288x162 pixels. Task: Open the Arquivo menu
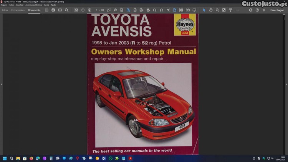pyautogui.click(x=4, y=5)
